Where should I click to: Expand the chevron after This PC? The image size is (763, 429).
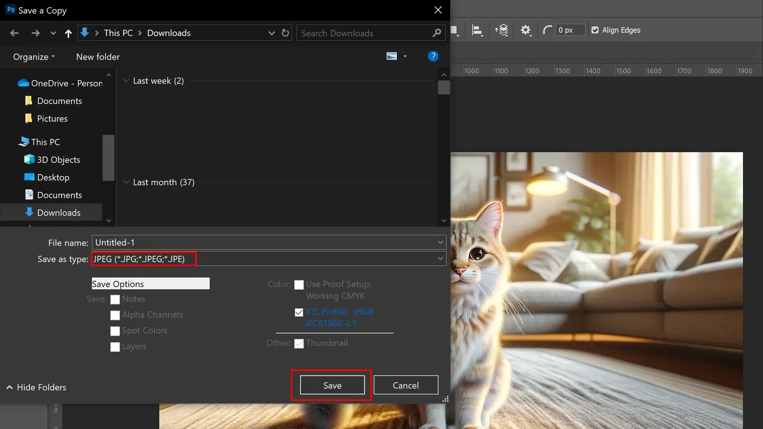click(140, 33)
